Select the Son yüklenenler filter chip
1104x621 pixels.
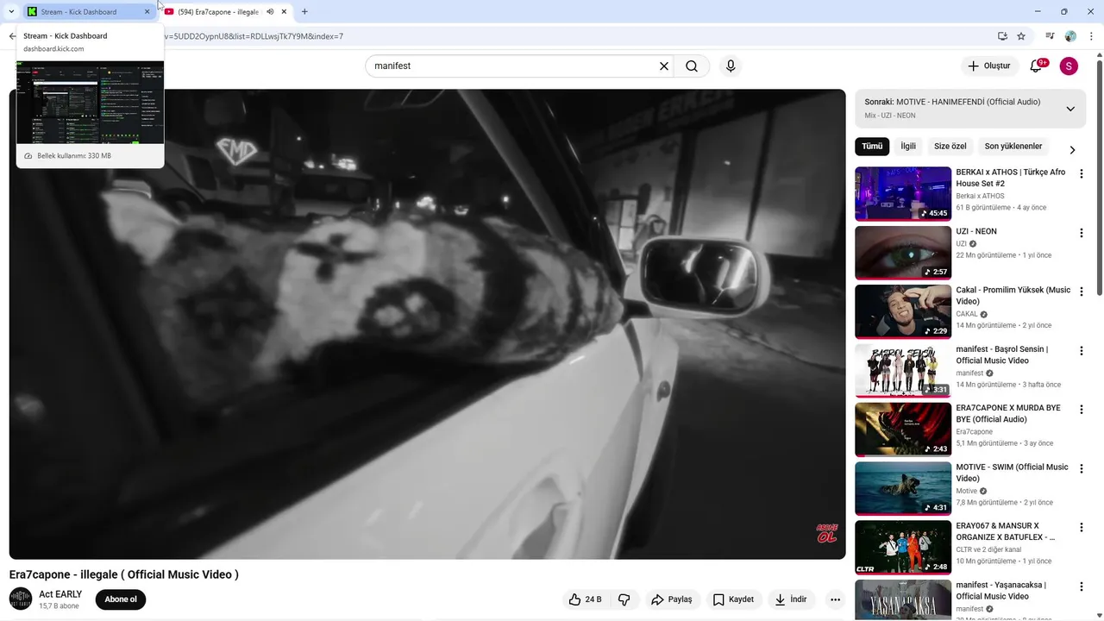tap(1013, 147)
